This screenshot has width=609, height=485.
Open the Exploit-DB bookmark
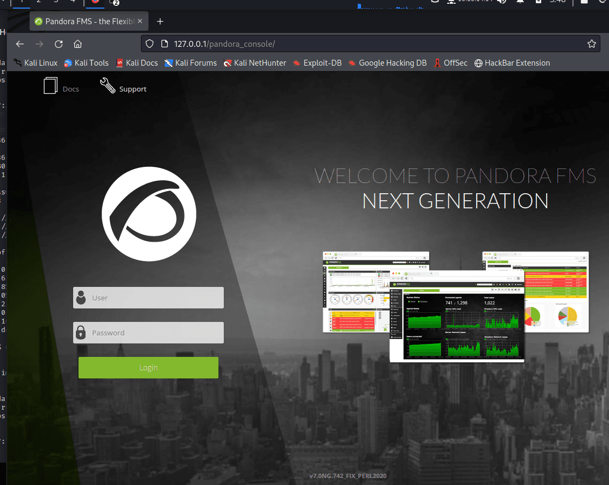point(317,63)
